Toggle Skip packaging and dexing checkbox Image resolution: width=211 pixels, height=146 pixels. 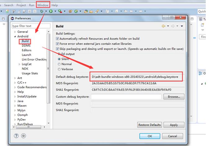click(x=57, y=49)
